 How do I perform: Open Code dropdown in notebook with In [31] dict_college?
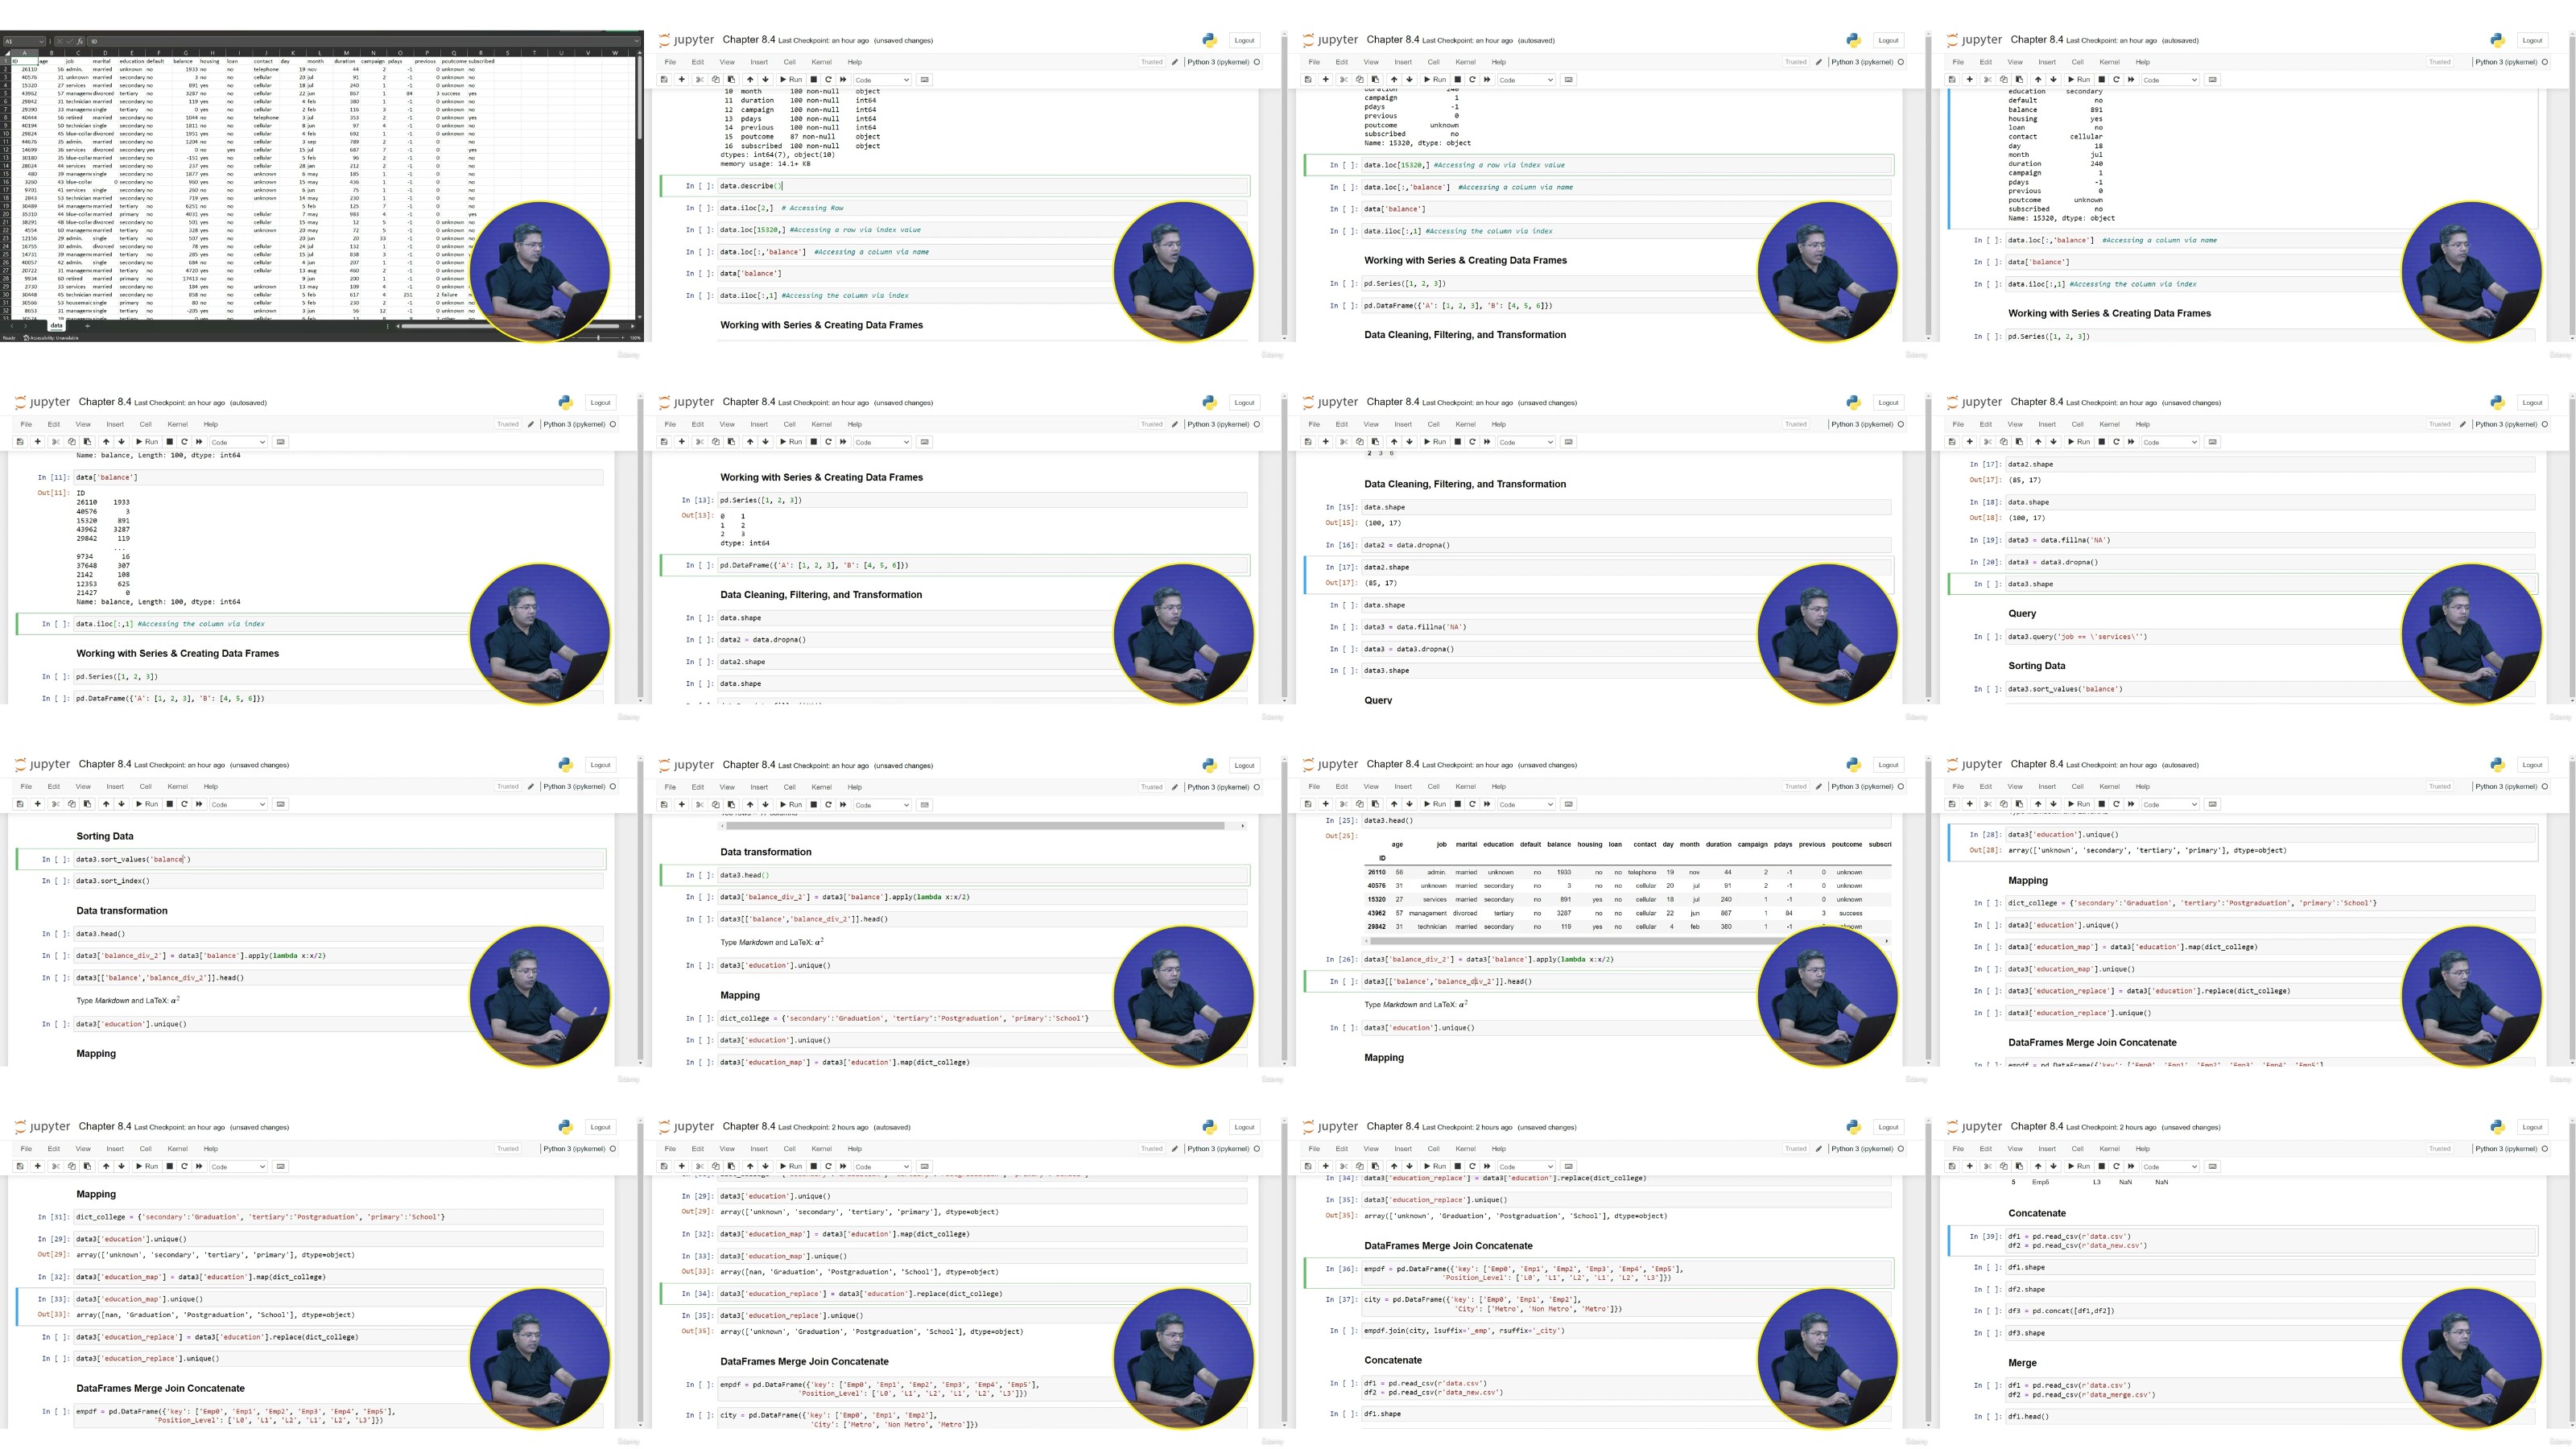(238, 1166)
